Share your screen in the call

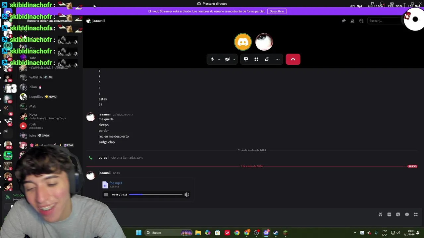[246, 59]
